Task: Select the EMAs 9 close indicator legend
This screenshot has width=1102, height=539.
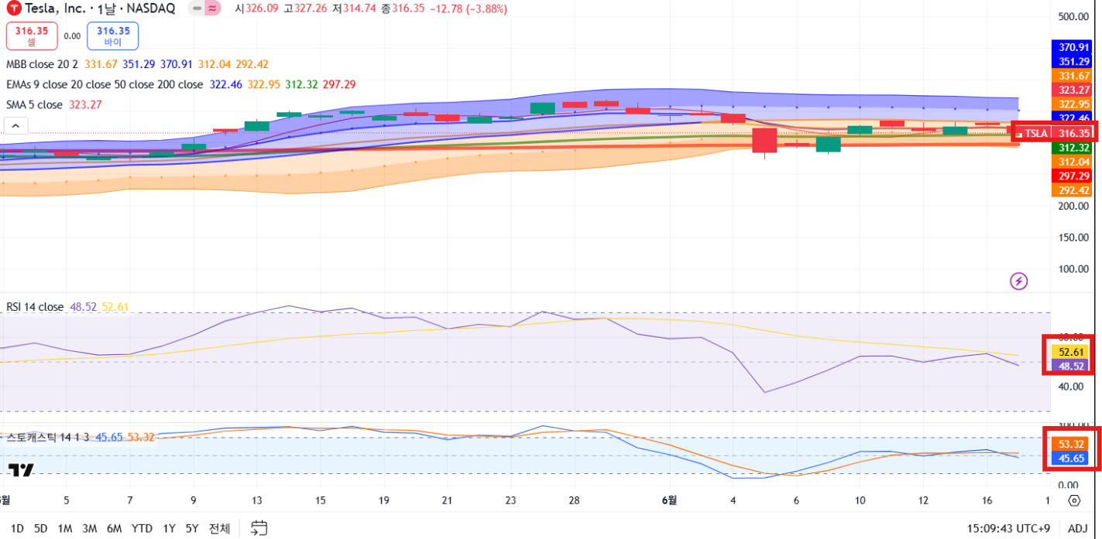Action: (105, 84)
